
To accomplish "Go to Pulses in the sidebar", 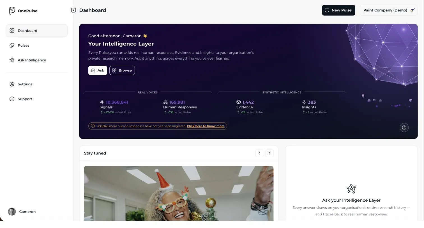I will coord(36,45).
